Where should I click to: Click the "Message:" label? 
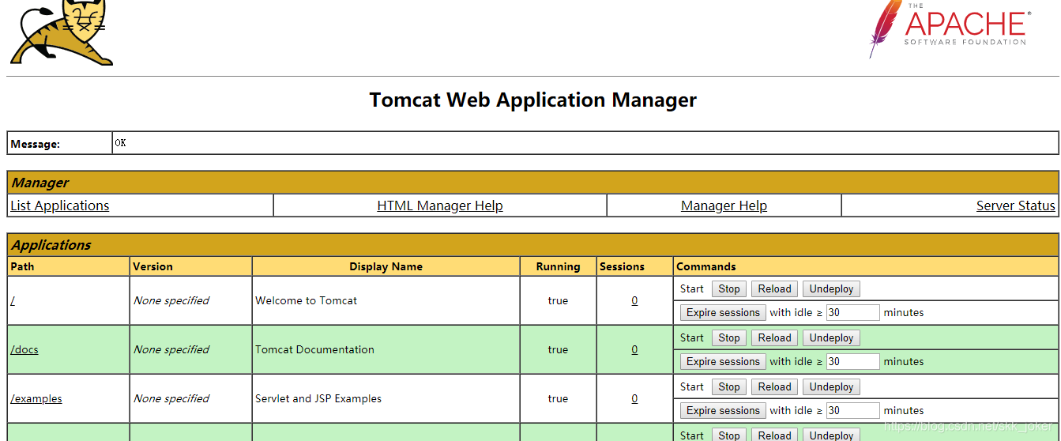(x=35, y=144)
